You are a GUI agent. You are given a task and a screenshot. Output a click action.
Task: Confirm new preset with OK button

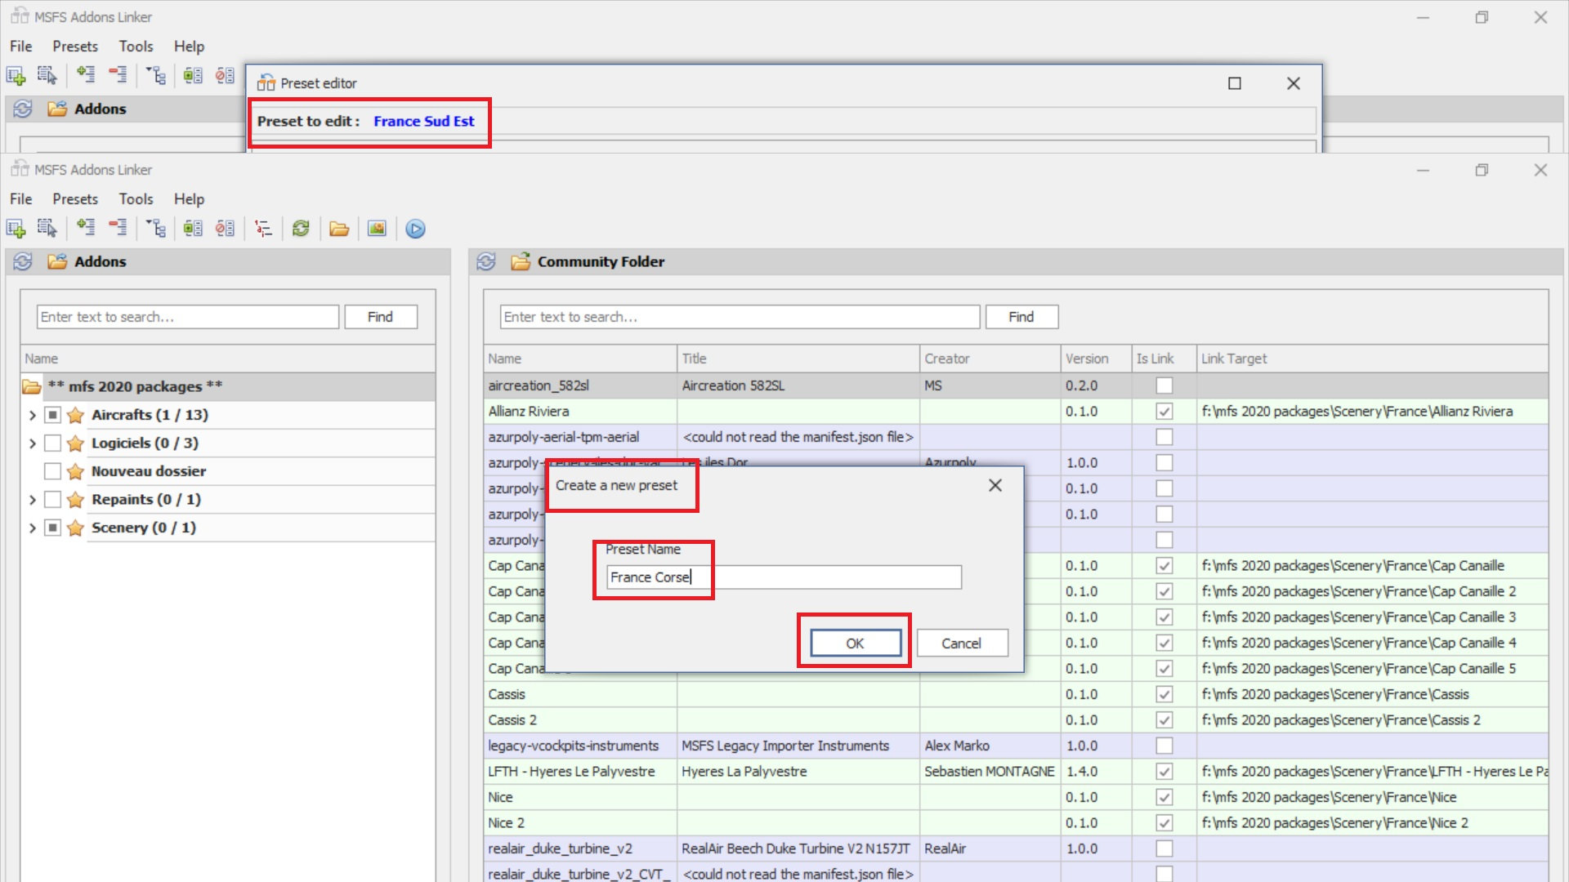[x=855, y=644]
